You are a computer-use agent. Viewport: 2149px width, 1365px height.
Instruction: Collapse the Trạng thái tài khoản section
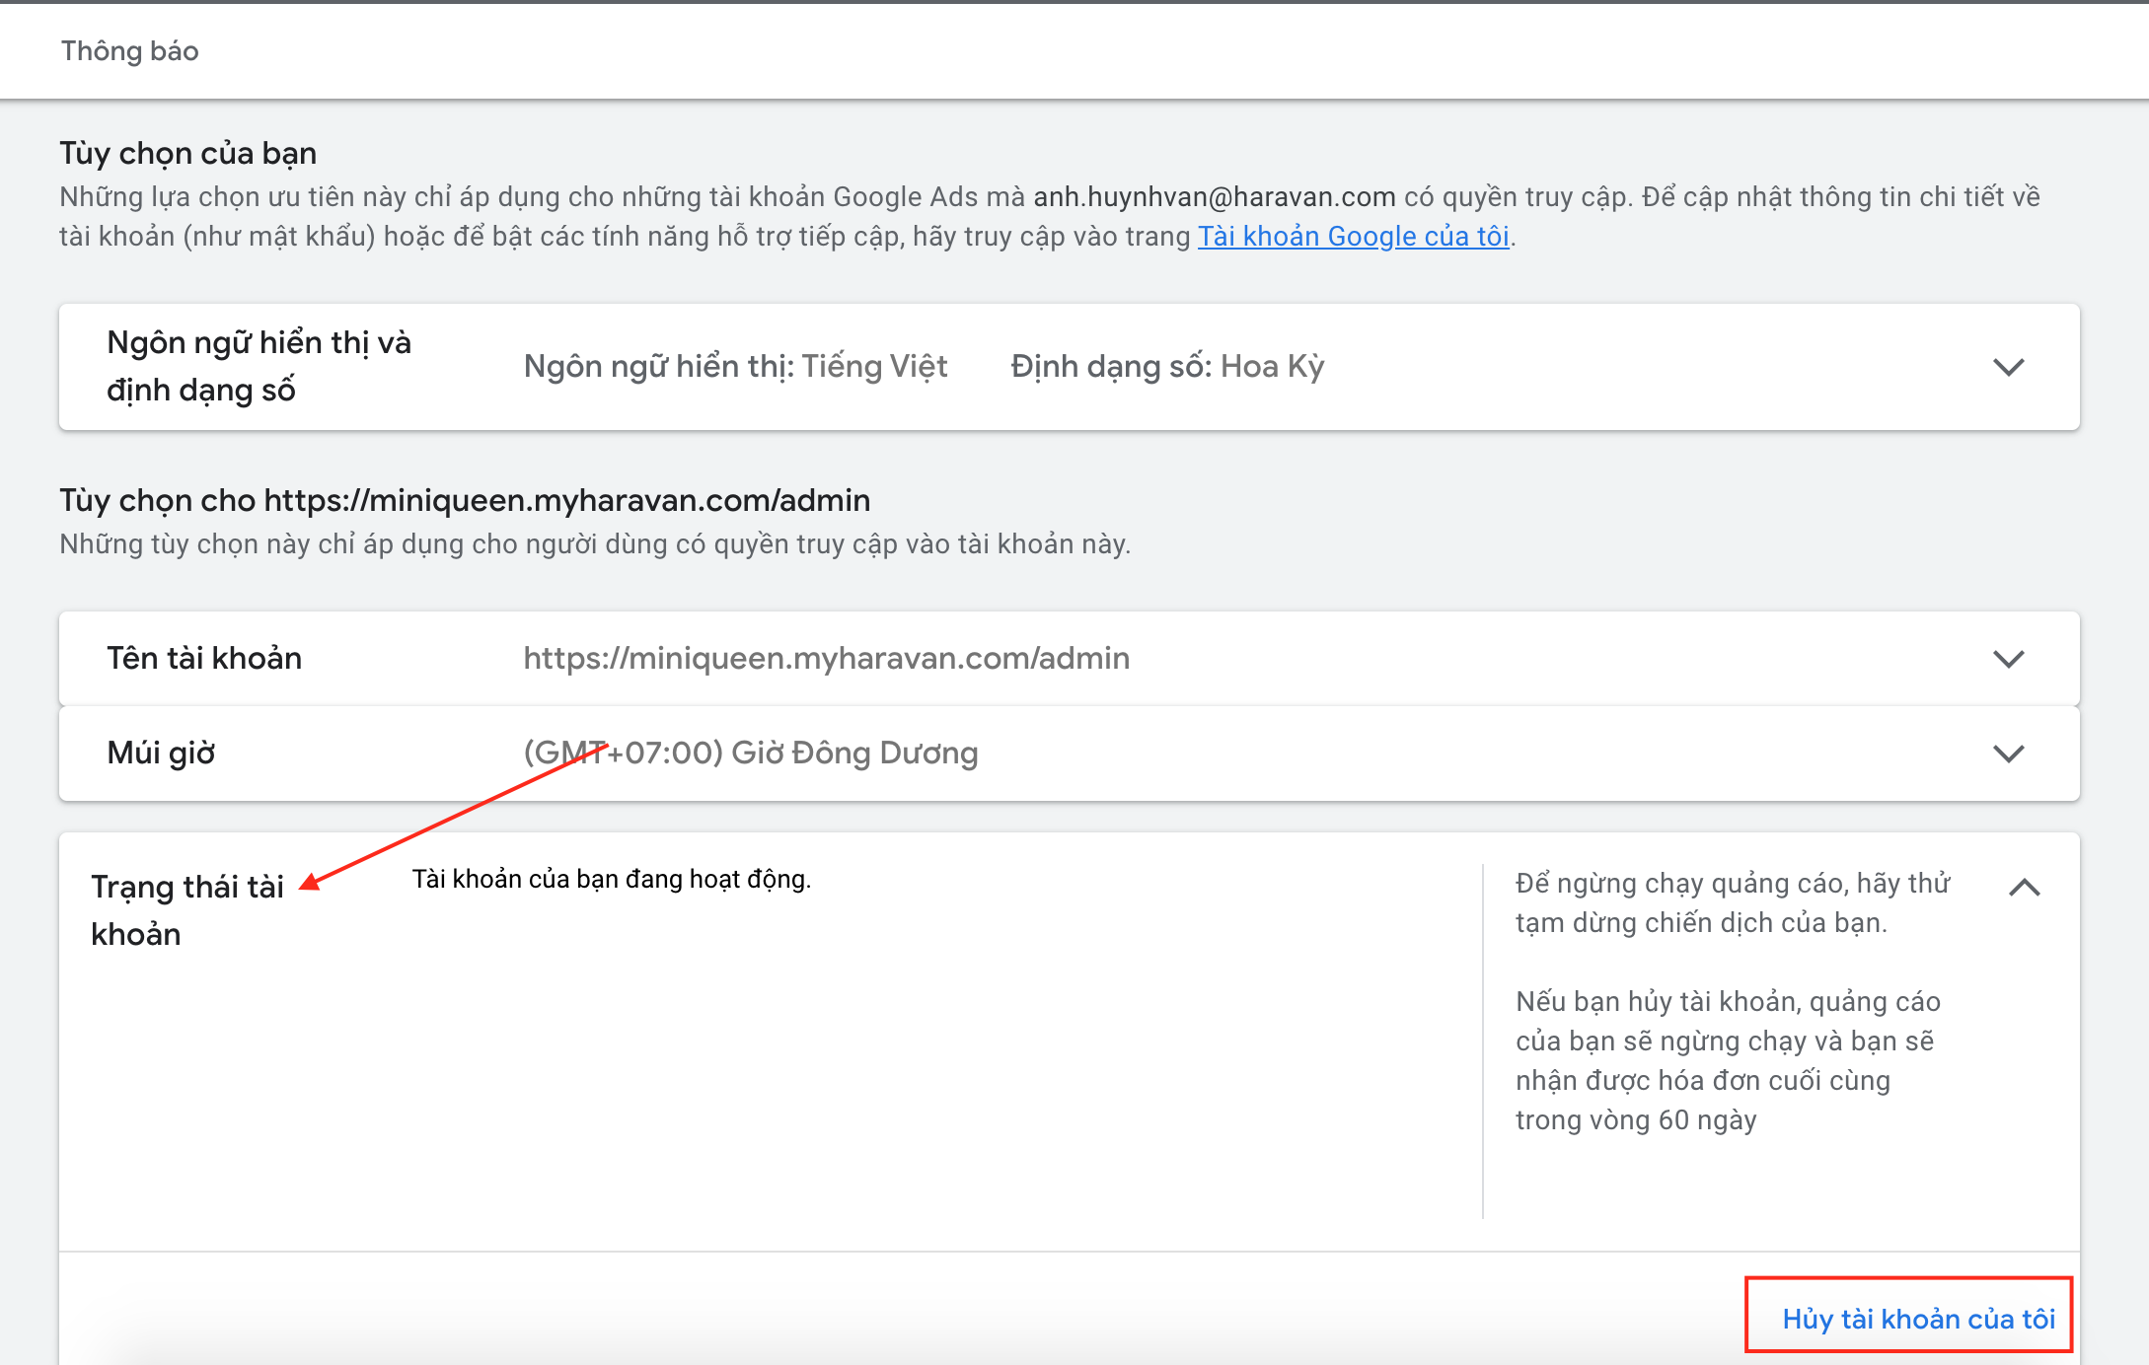click(x=2024, y=888)
